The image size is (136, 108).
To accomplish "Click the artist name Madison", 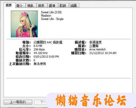I will click(46, 16).
